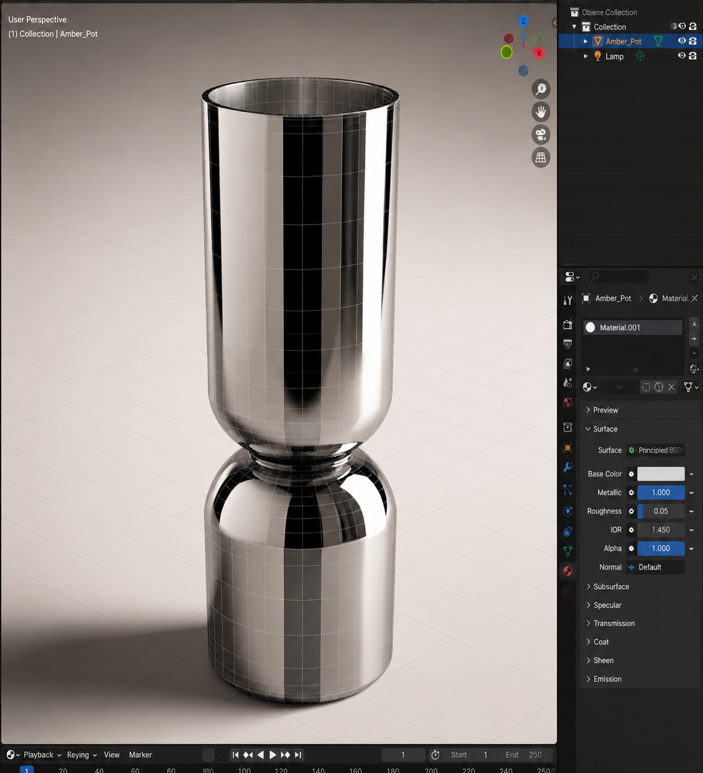Disable Lamp in renders via camera icon
The height and width of the screenshot is (773, 703).
pyautogui.click(x=693, y=56)
